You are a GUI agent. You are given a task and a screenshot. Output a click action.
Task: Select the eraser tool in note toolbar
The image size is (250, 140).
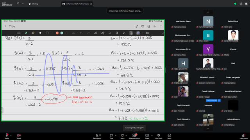pyautogui.click(x=40, y=33)
